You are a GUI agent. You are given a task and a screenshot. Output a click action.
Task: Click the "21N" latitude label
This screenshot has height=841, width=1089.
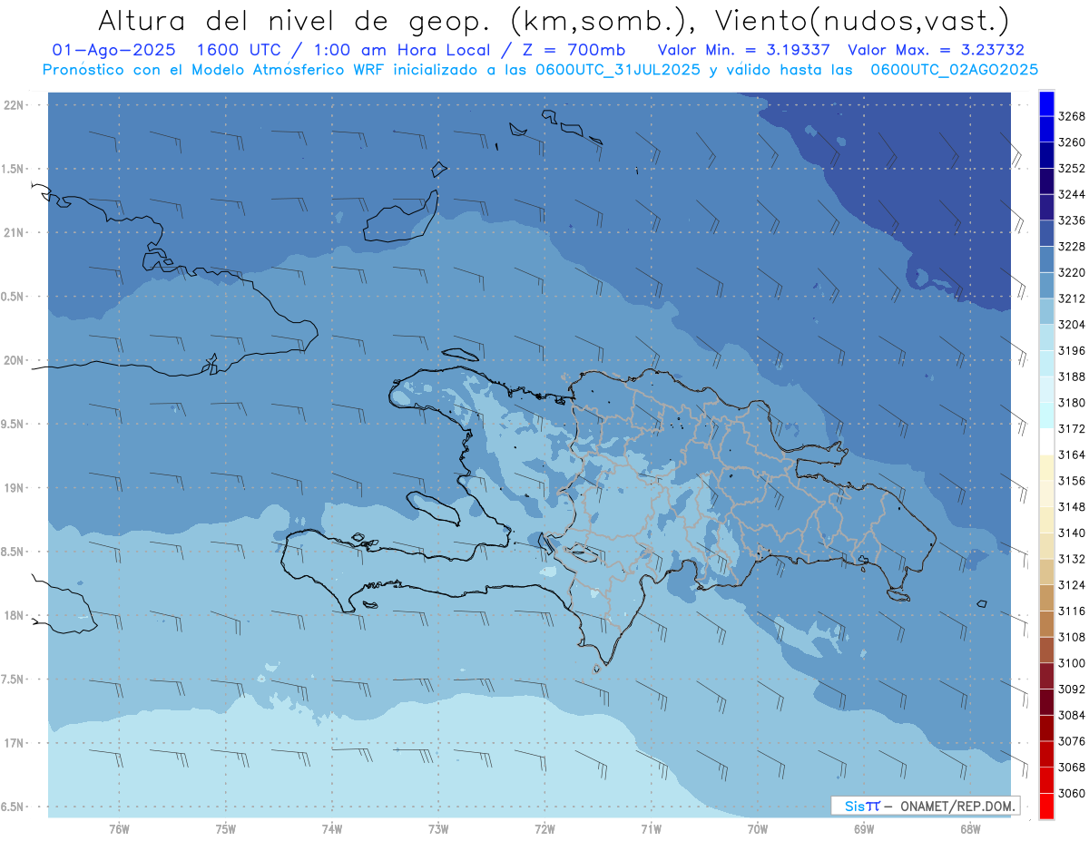pos(15,232)
